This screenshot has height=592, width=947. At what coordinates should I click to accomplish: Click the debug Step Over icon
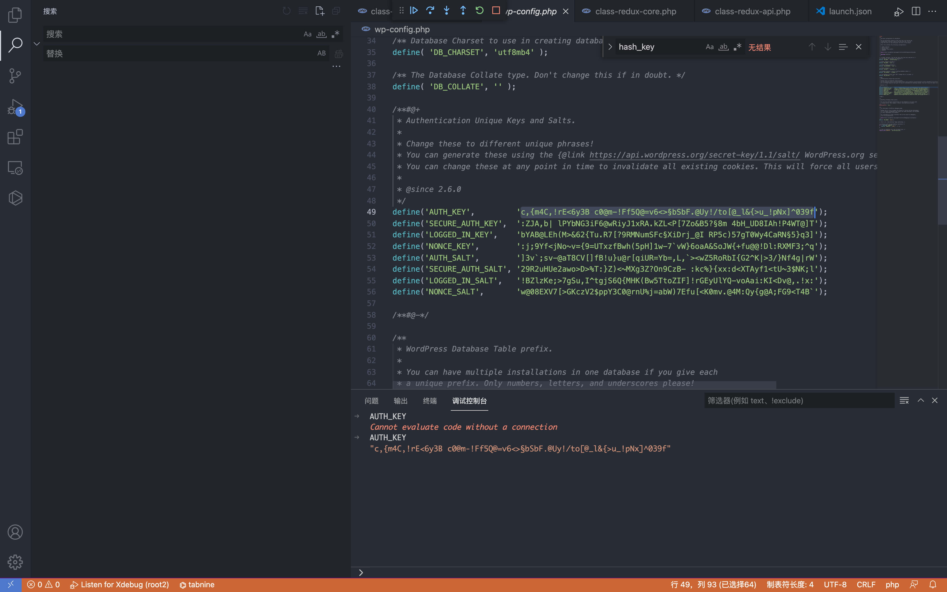[x=430, y=11]
